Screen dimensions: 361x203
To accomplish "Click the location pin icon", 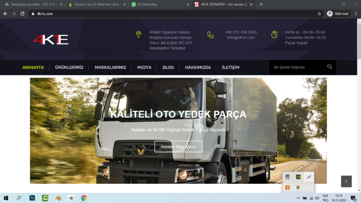I will click(x=138, y=35).
